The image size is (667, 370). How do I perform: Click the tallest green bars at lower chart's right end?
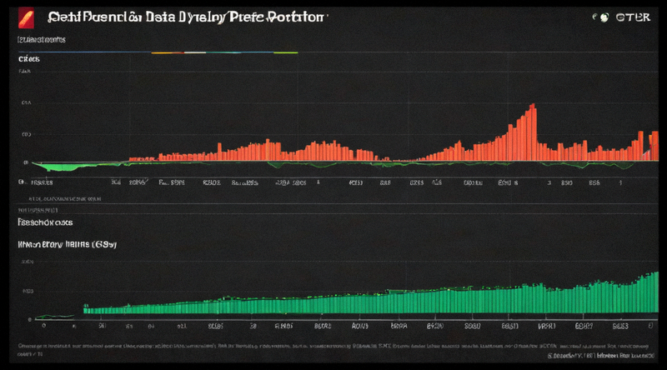[x=650, y=292]
